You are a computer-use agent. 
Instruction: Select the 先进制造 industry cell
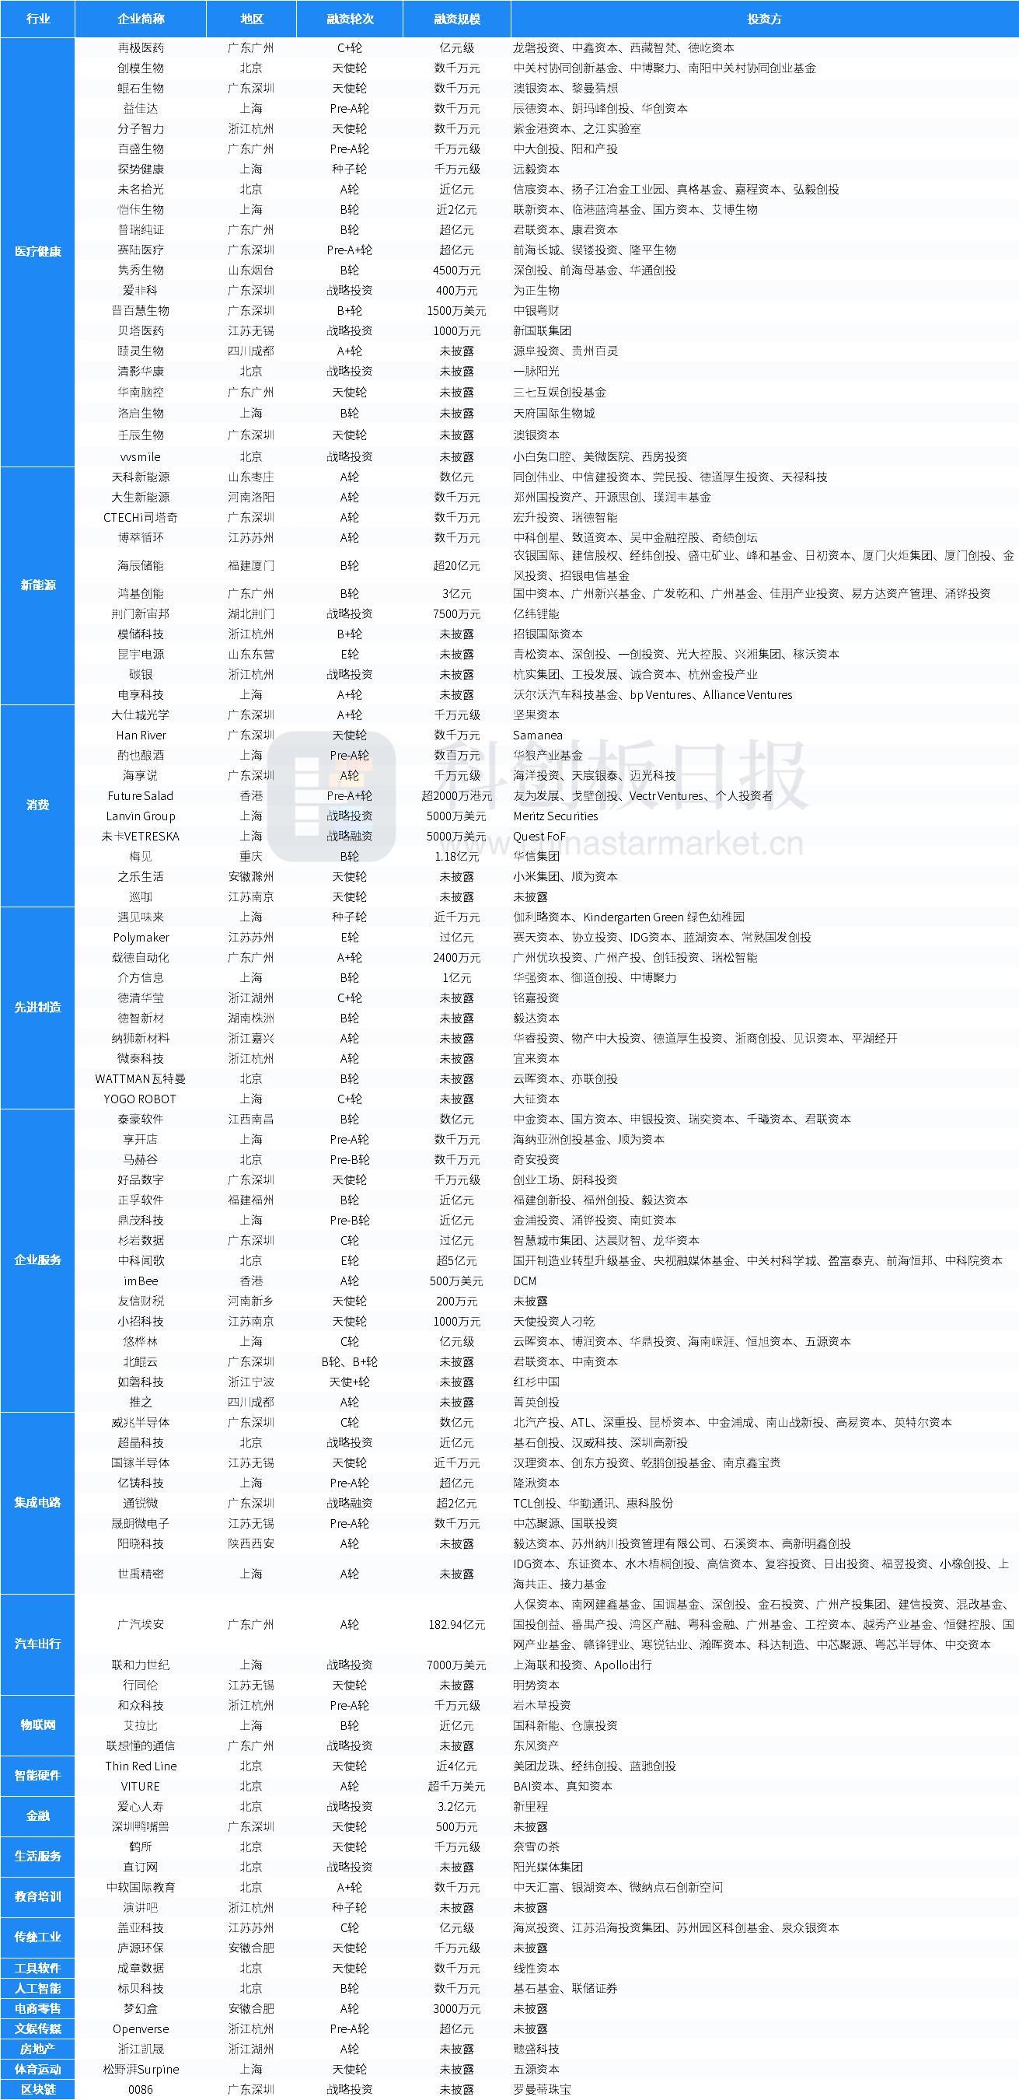(37, 1008)
